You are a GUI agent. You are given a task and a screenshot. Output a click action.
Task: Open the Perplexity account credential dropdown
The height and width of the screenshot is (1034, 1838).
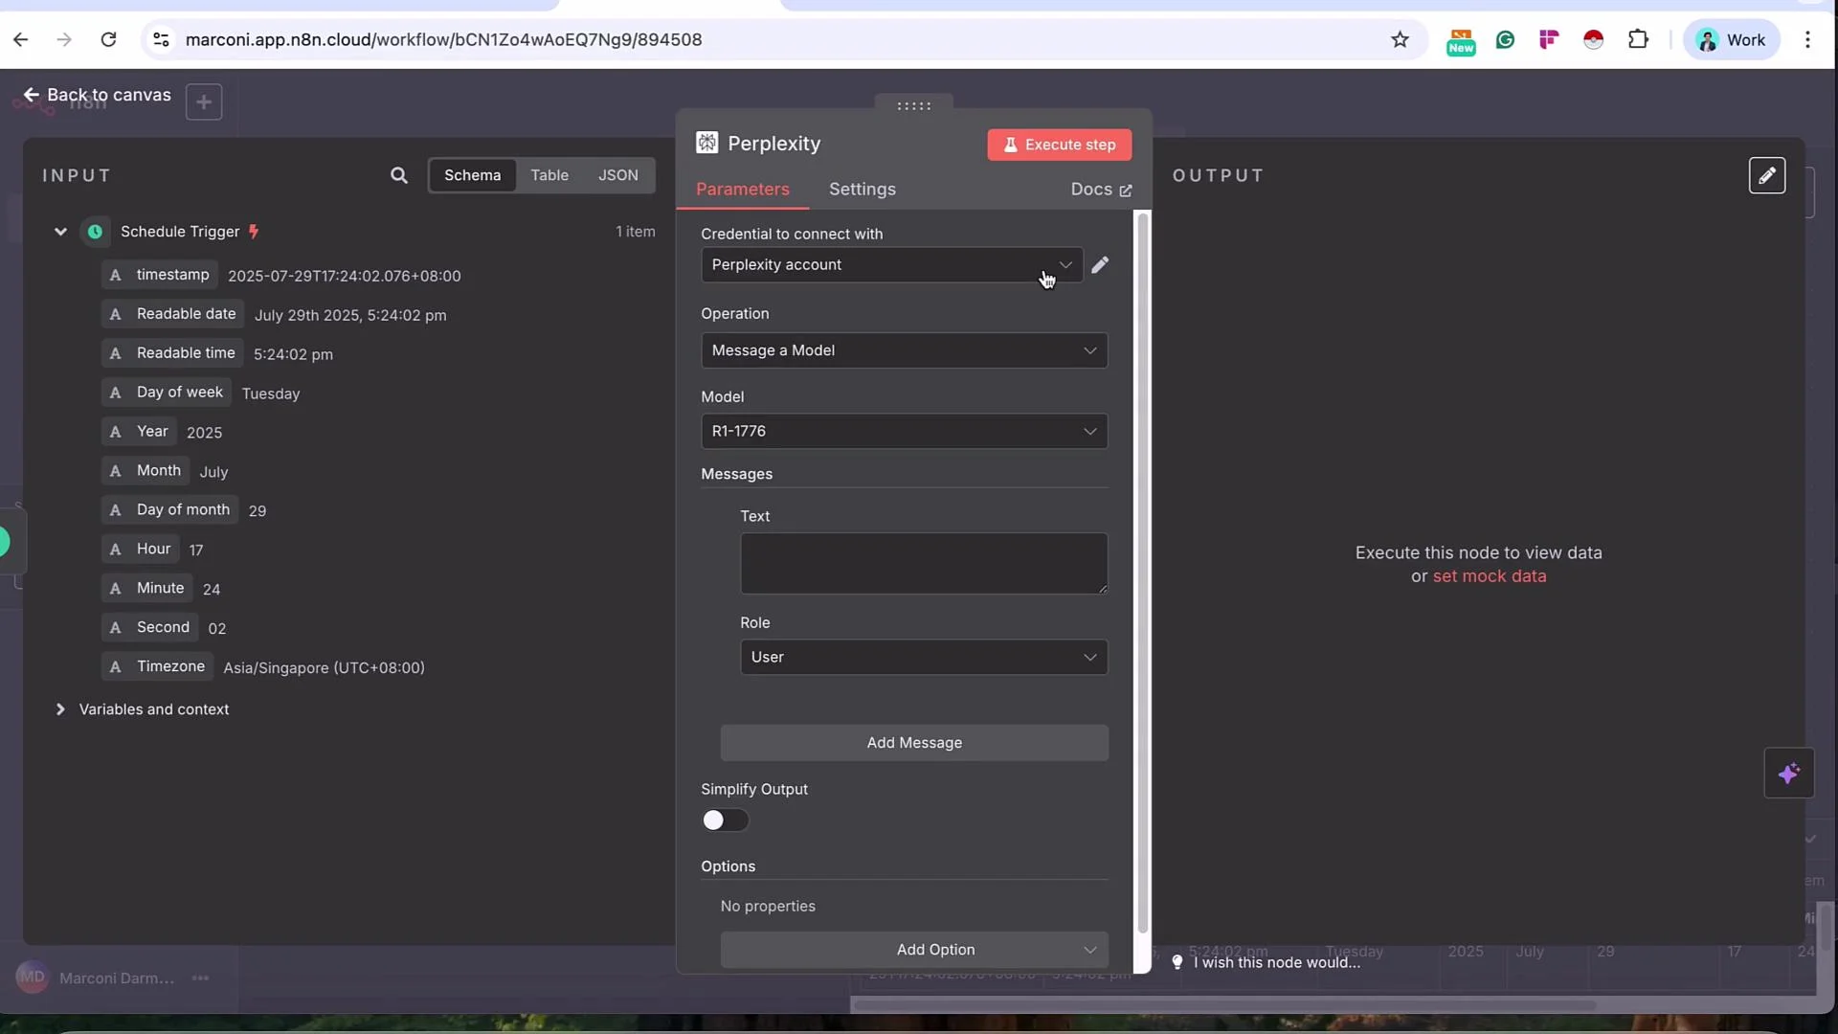pyautogui.click(x=891, y=265)
